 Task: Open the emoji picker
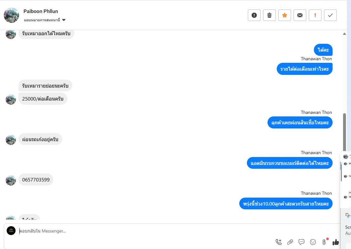pos(313,242)
